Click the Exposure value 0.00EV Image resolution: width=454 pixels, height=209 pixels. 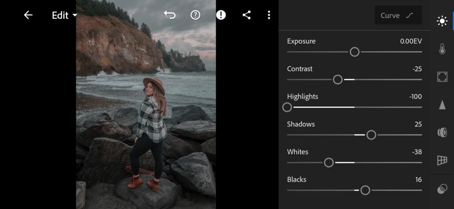(x=411, y=41)
